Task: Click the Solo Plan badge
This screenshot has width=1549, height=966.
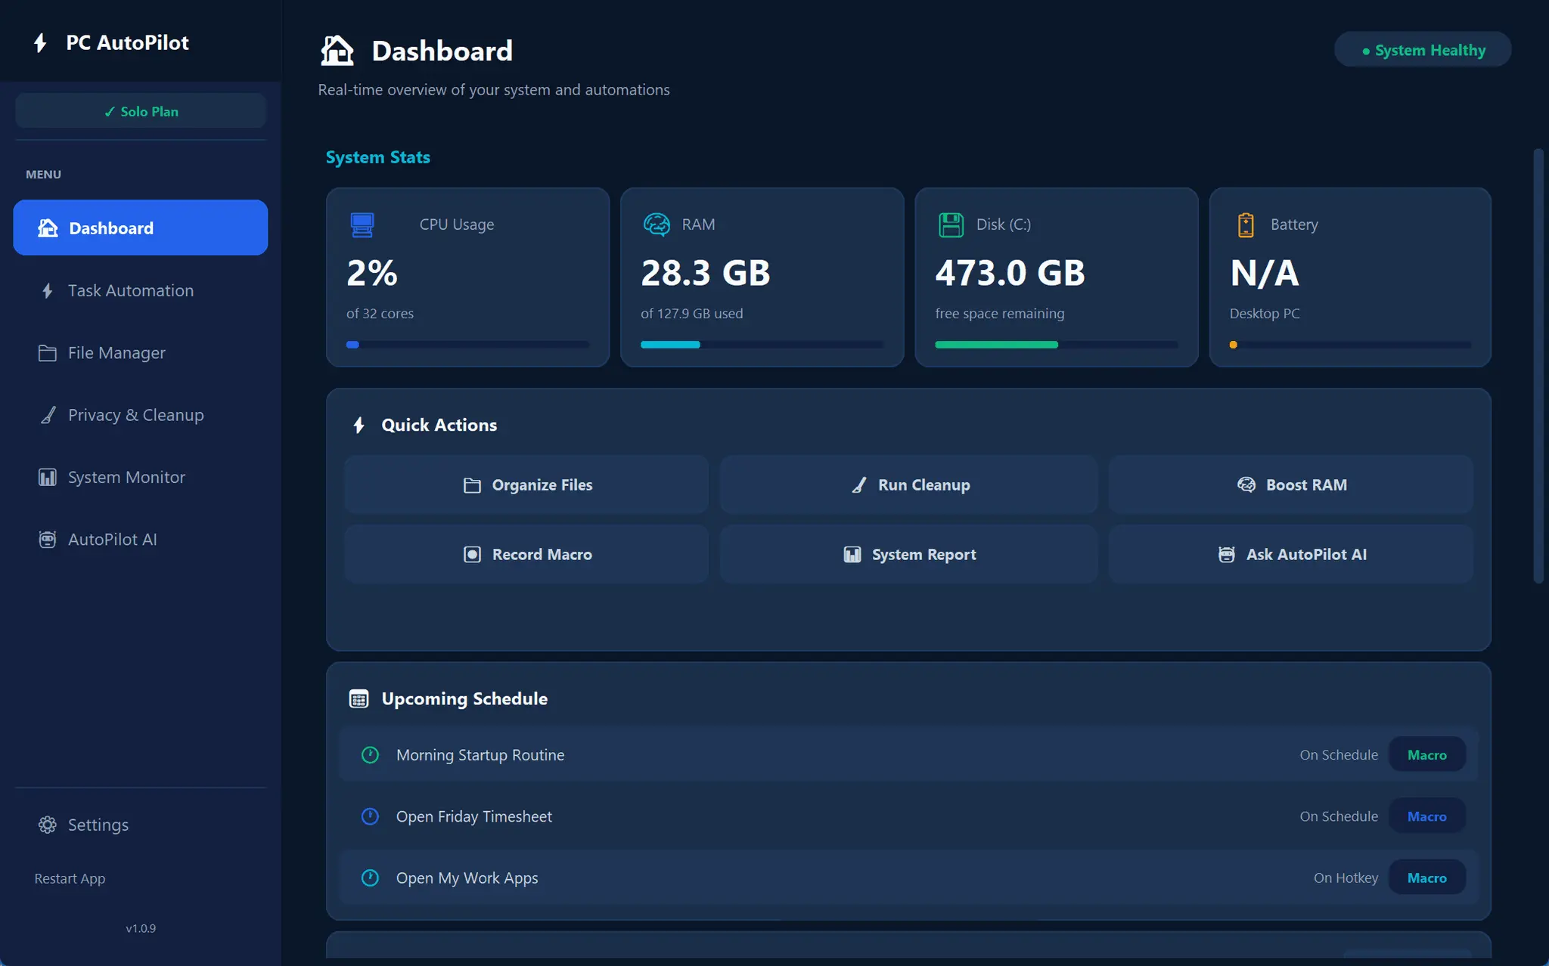Action: point(141,111)
